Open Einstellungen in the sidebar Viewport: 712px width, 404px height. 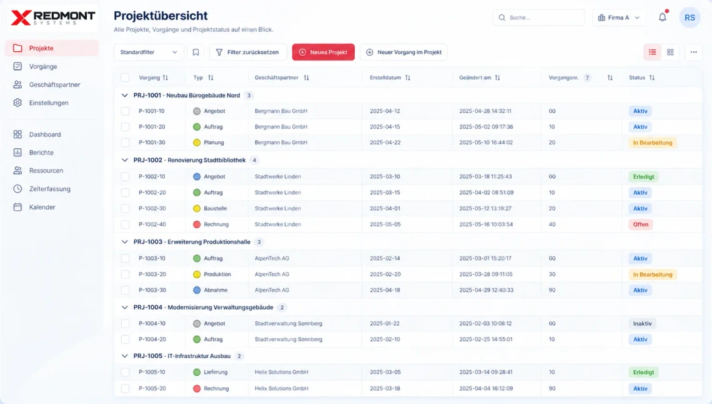point(52,103)
